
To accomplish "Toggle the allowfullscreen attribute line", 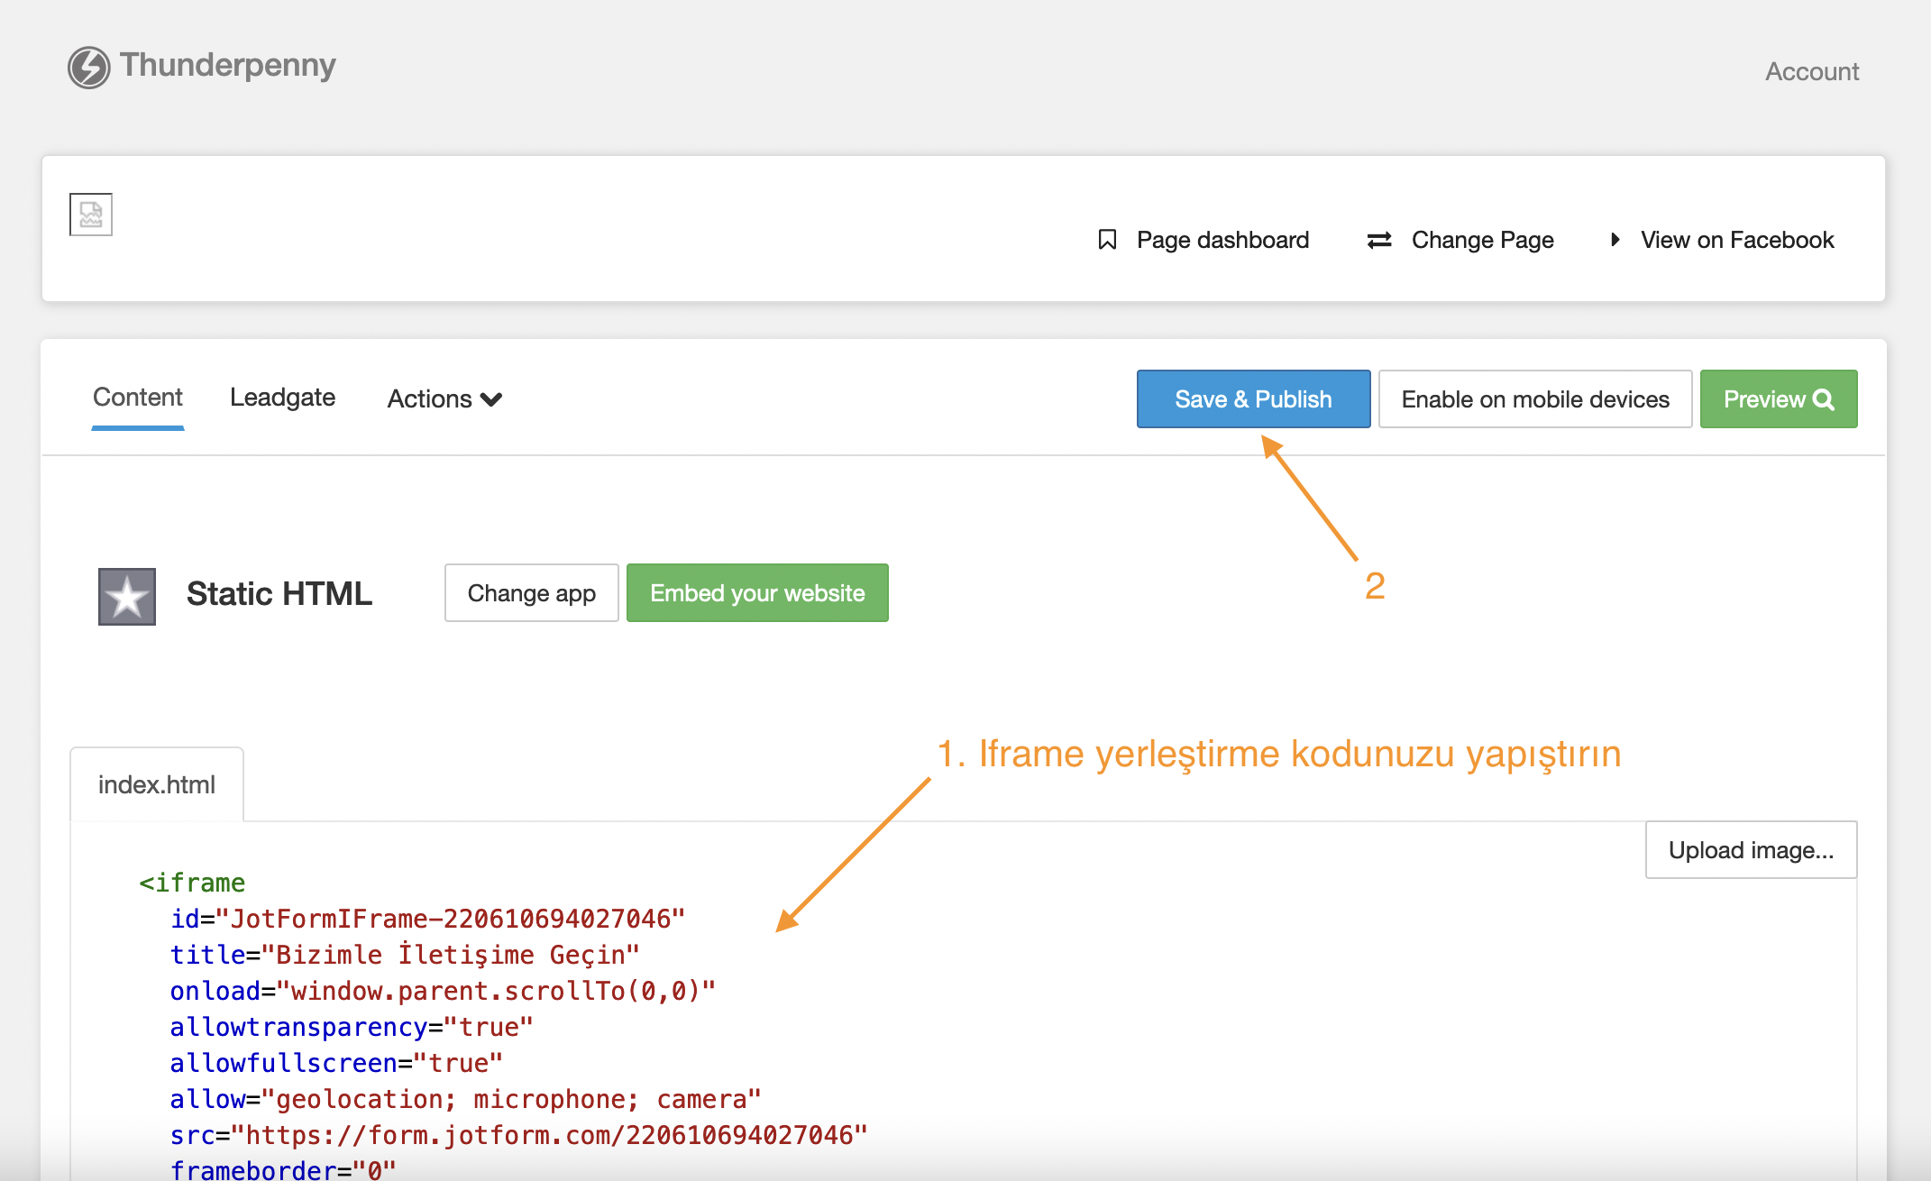I will 334,1063.
